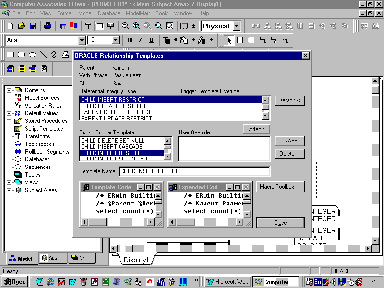Open the Model menu

point(85,13)
